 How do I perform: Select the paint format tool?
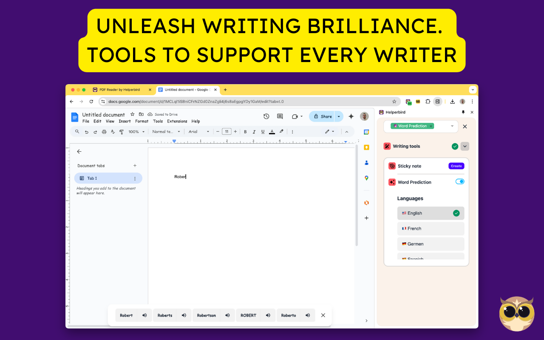click(x=122, y=131)
